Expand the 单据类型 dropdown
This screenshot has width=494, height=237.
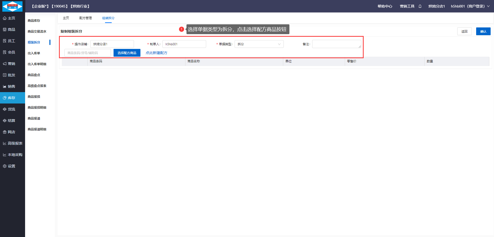click(x=259, y=44)
